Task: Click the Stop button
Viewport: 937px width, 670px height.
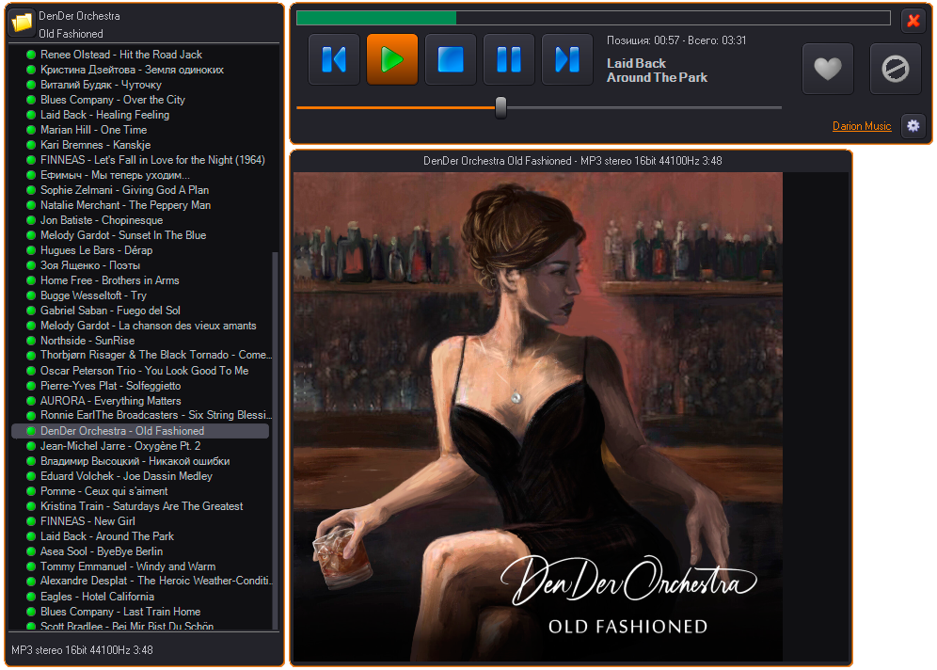Action: click(x=451, y=59)
